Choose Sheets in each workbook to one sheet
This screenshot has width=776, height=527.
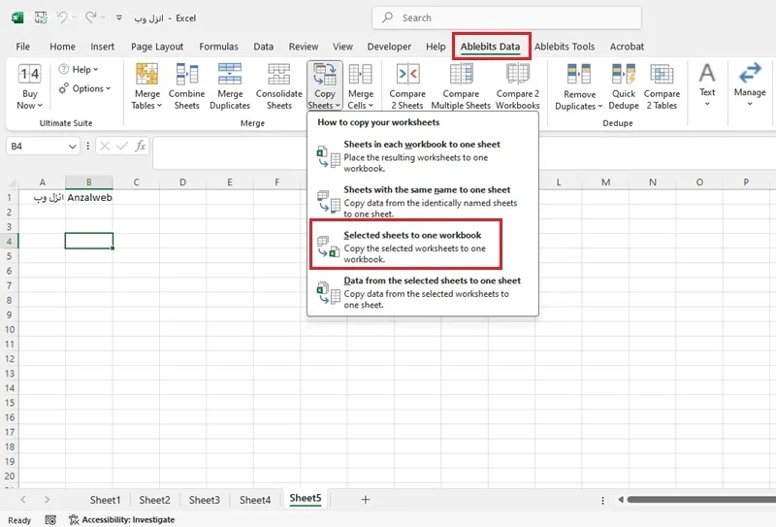click(422, 155)
